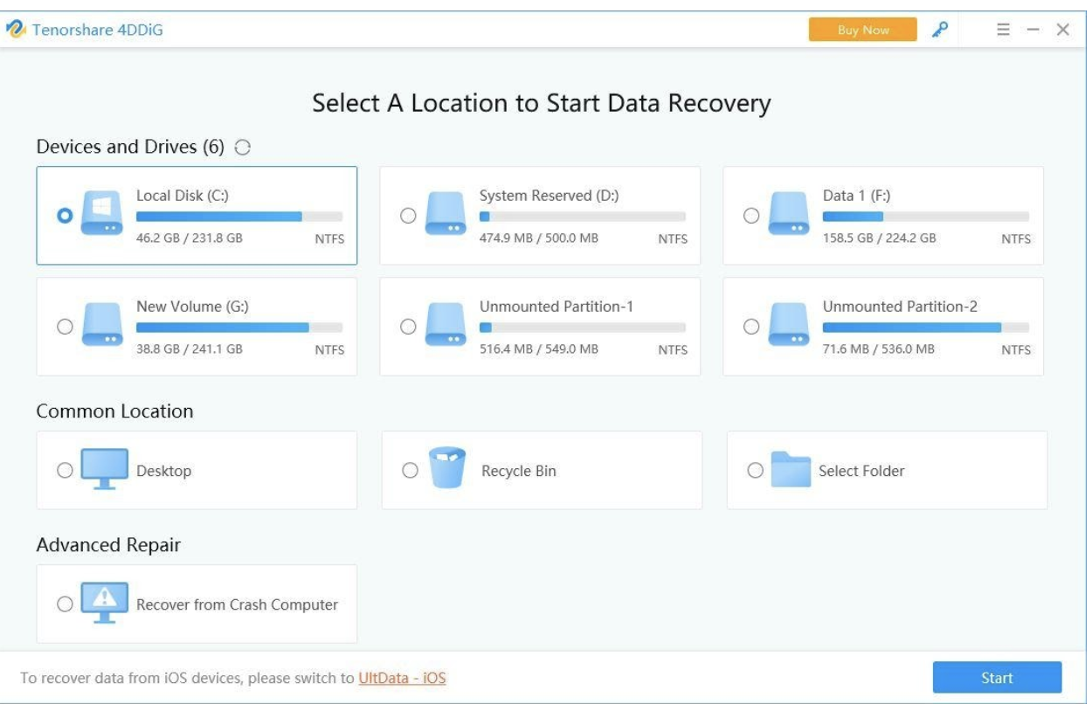Viewport: 1092px width, 711px height.
Task: Click the "Local Disk (C:)" label
Action: 183,196
